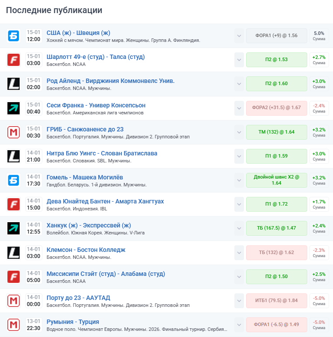Image resolution: width=333 pixels, height=337 pixels.
Task: Click the red F logo for Шарлотт 49-е row
Action: 14,60
